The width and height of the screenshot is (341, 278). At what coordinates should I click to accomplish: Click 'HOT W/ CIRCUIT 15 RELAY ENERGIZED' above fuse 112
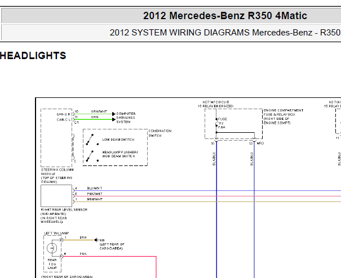point(215,104)
